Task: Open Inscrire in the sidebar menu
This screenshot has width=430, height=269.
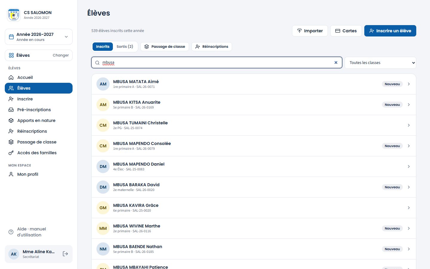Action: coord(39,99)
